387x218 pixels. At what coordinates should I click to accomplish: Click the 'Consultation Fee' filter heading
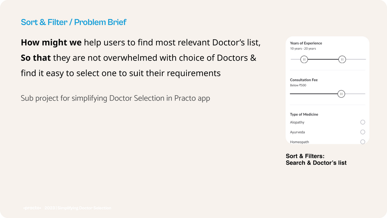(304, 80)
